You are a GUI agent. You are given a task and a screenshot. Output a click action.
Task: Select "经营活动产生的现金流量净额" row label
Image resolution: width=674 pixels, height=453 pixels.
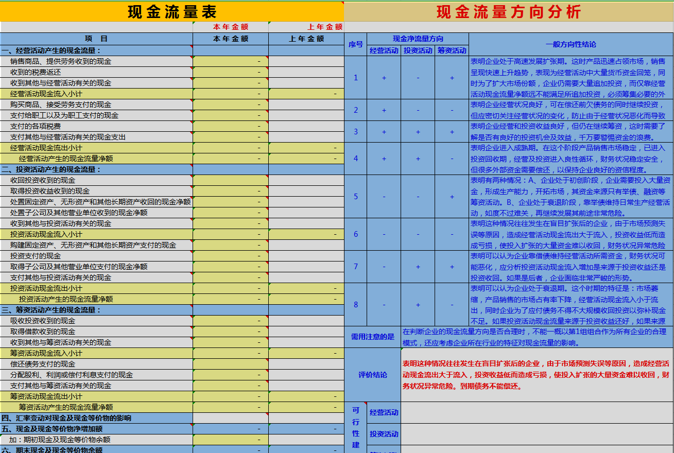tap(66, 159)
